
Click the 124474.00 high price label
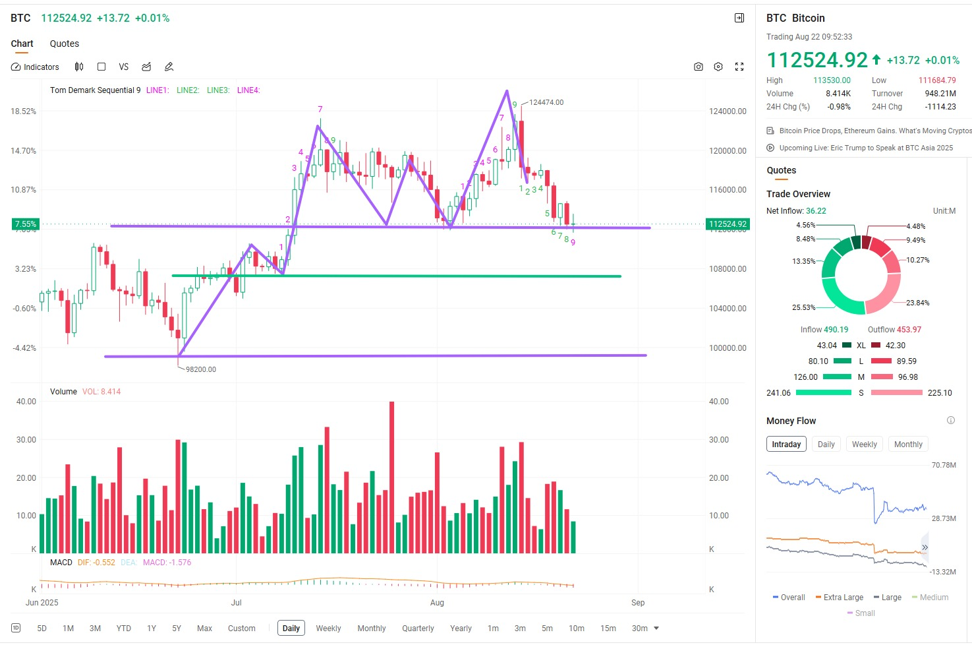(x=546, y=102)
